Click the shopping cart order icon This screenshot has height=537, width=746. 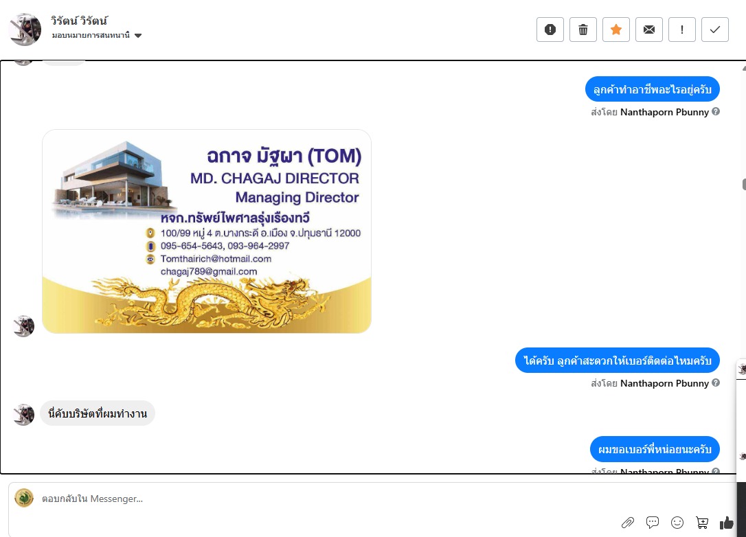[702, 523]
